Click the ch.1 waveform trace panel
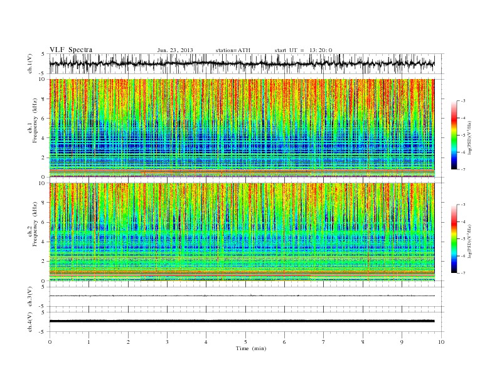Screen dimensions: 497x384 pos(246,63)
